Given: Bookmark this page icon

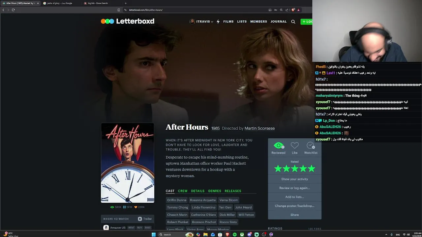Looking at the screenshot, I should point(119,10).
